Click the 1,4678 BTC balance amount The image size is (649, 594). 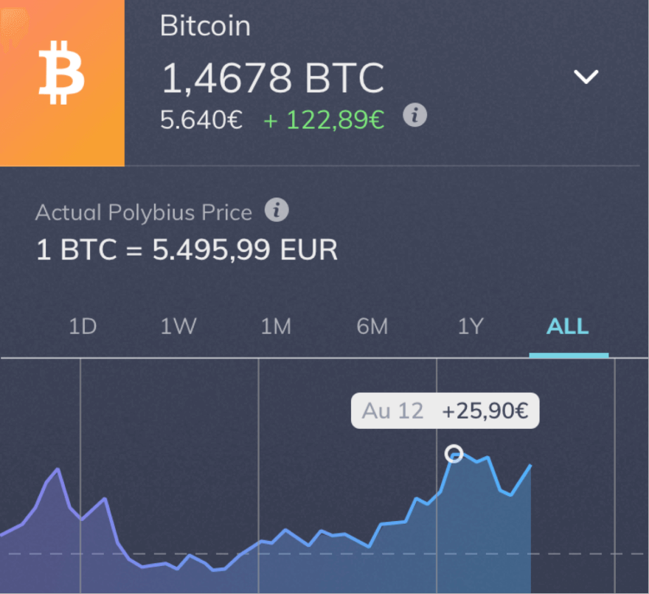(273, 78)
